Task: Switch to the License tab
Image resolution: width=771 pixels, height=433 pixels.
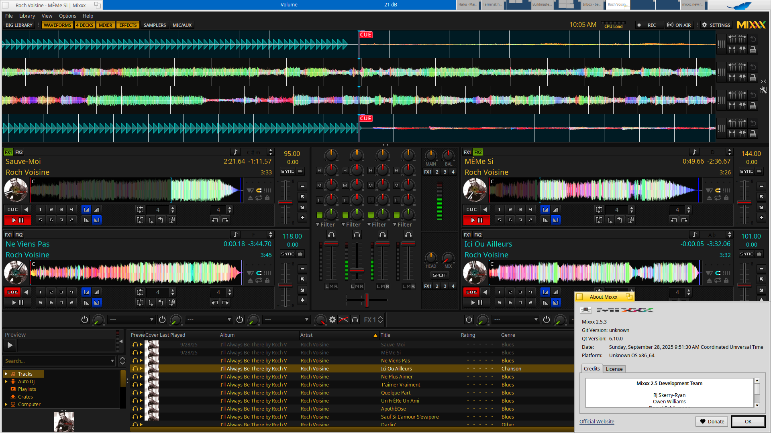Action: pos(614,369)
